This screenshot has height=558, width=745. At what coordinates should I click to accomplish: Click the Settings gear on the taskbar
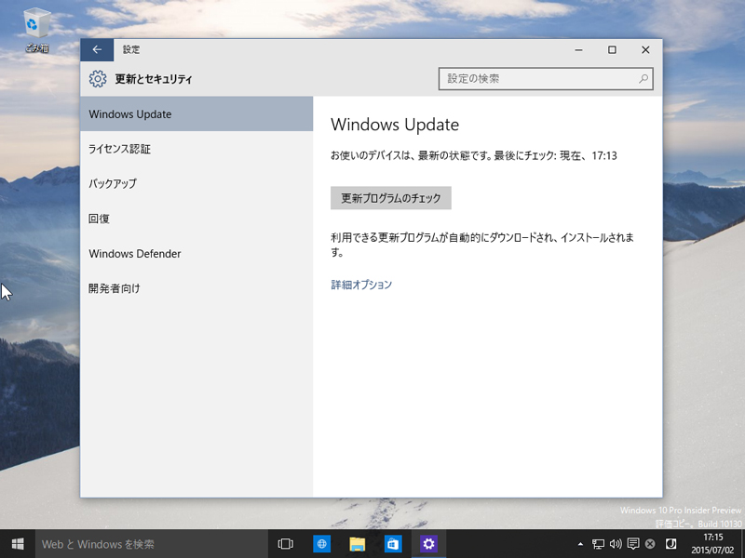coord(428,544)
